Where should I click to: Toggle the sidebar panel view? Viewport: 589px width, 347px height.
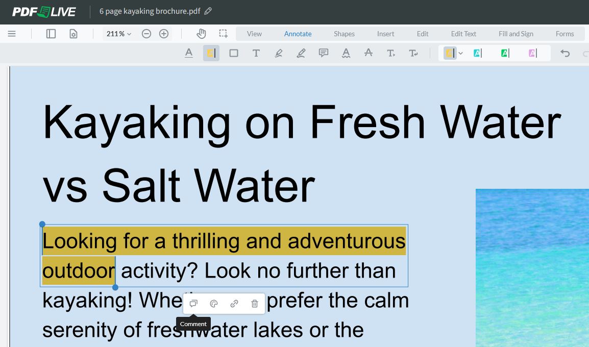point(51,33)
